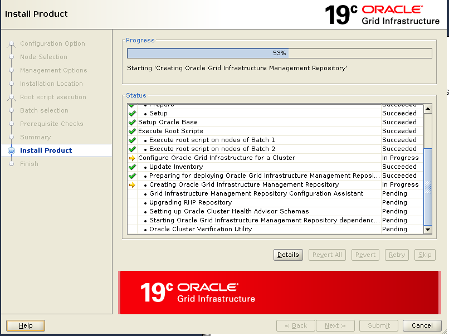Select Configuration Option in sidebar

(x=52, y=43)
